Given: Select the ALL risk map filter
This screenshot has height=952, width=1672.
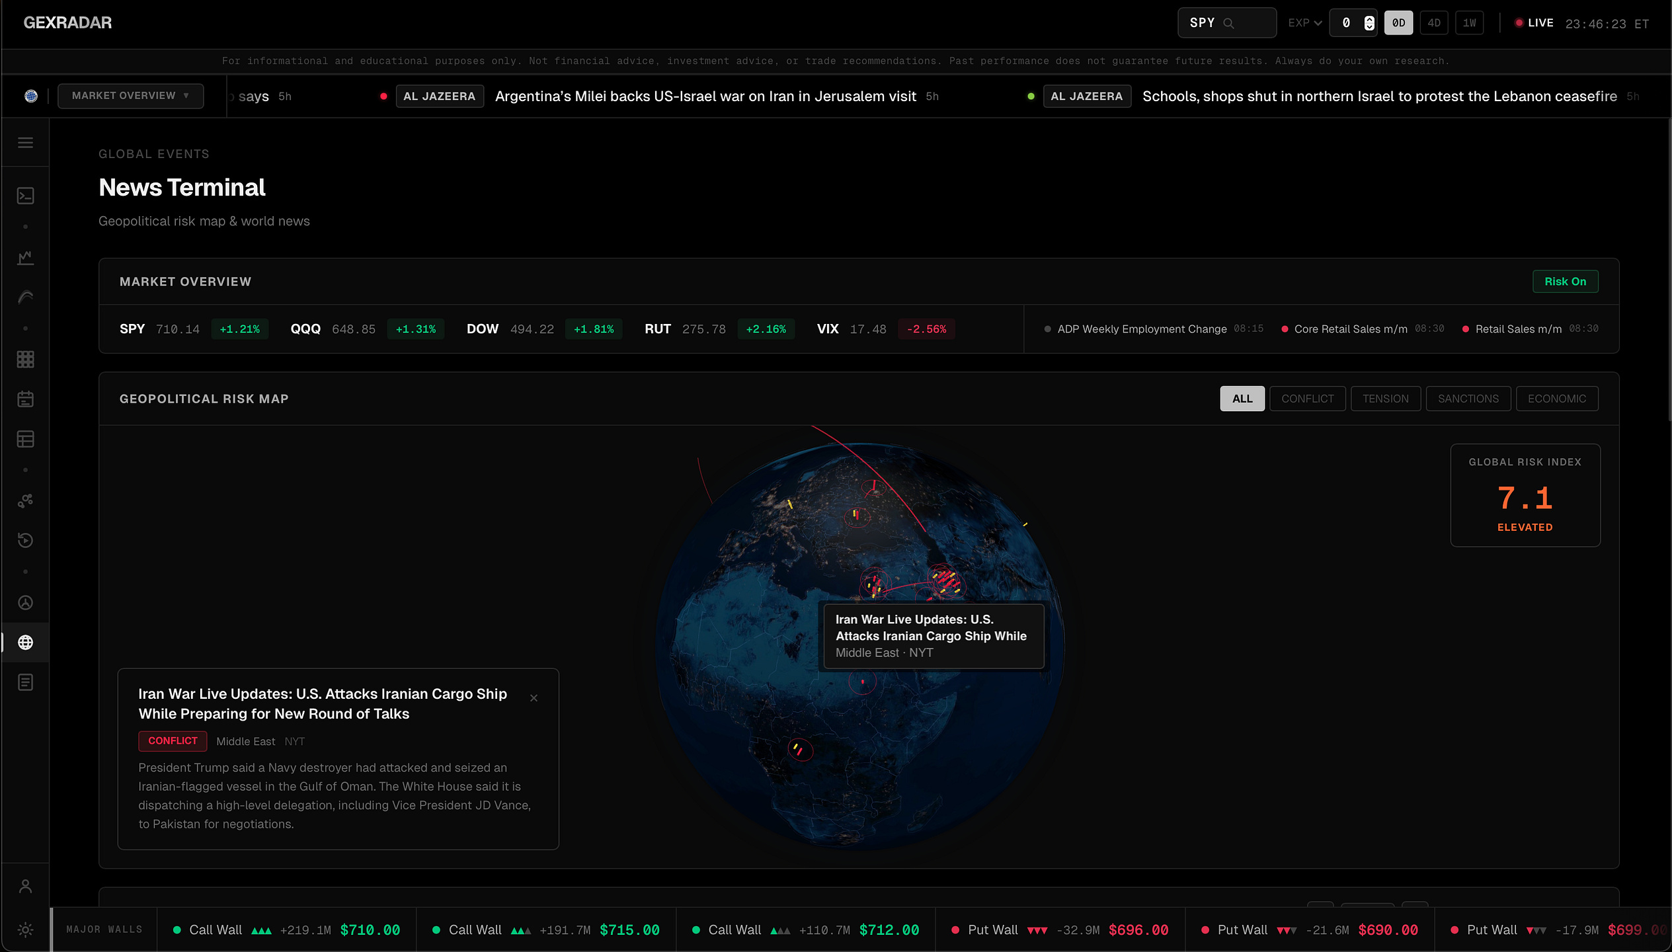Looking at the screenshot, I should pyautogui.click(x=1242, y=399).
